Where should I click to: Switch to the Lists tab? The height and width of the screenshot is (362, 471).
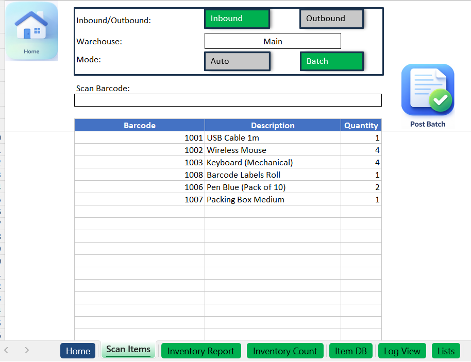(x=446, y=351)
